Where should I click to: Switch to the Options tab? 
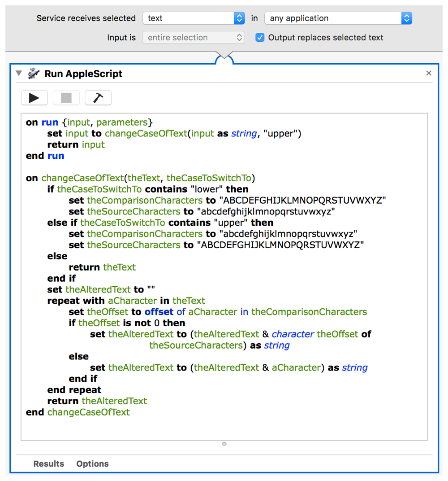pyautogui.click(x=92, y=464)
